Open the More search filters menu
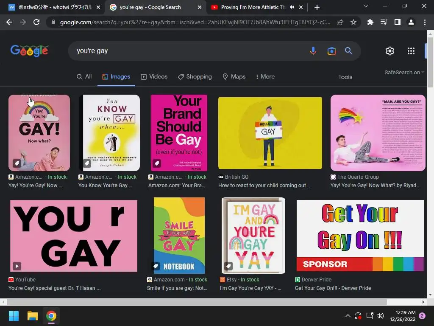Screen dimensions: 434x326 click(x=265, y=77)
